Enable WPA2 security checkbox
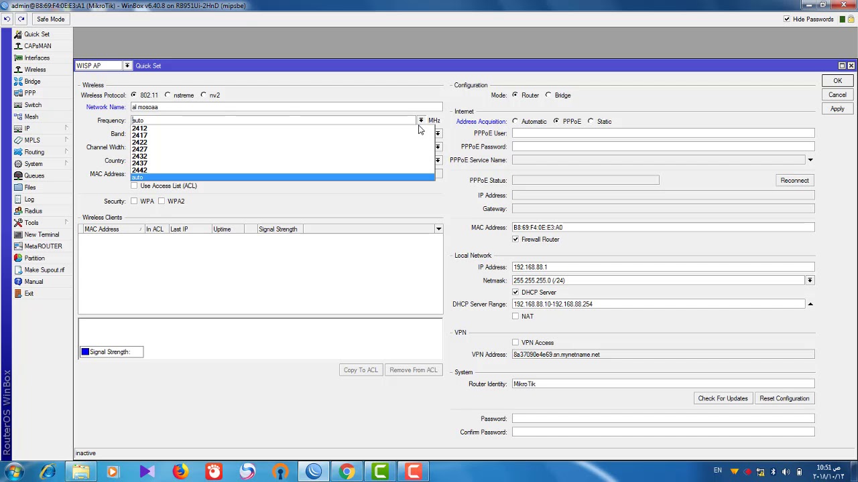This screenshot has height=482, width=858. pyautogui.click(x=162, y=201)
